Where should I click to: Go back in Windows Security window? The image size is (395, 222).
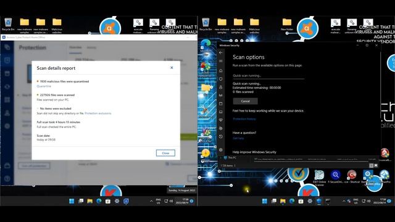pyautogui.click(x=221, y=52)
